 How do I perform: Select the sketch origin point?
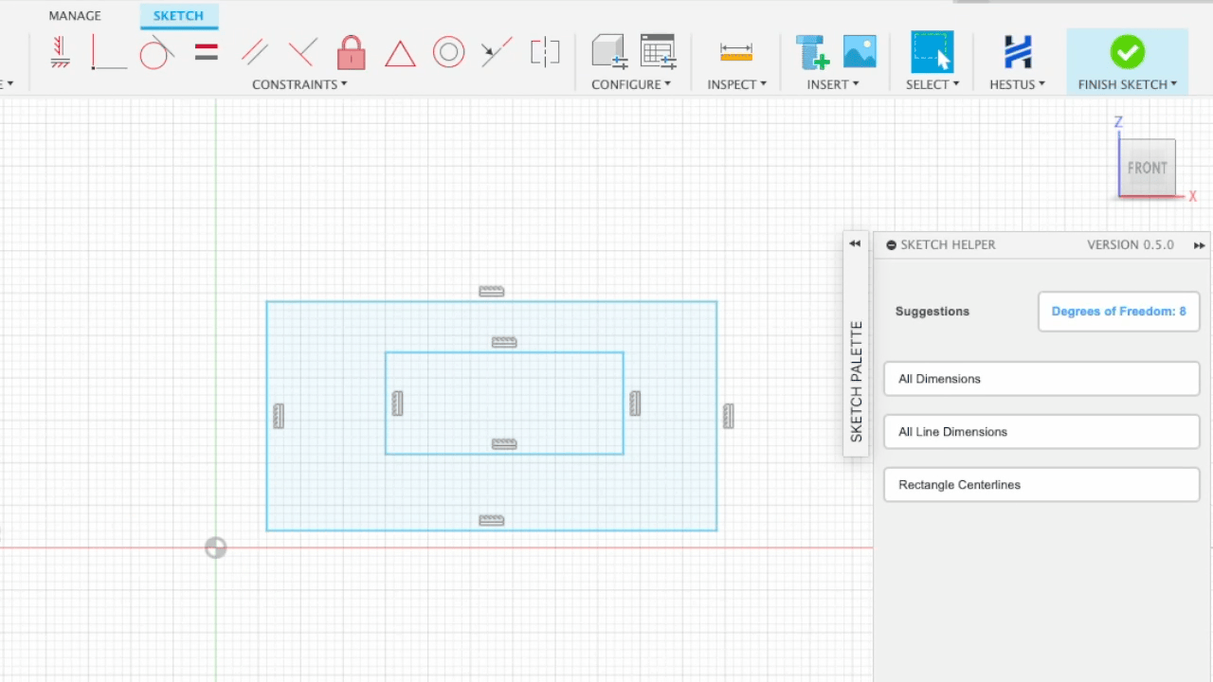point(216,547)
